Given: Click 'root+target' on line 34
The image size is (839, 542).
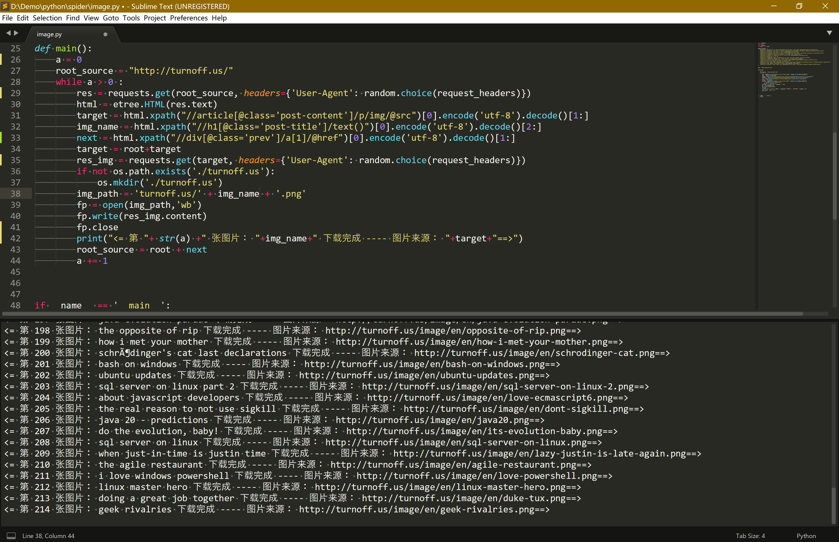Looking at the screenshot, I should point(152,149).
